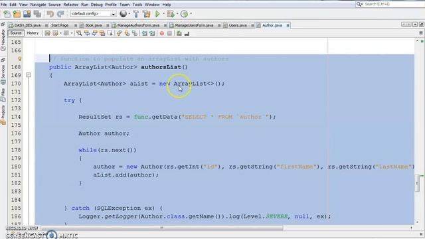Click the Debug Project icon
The width and height of the screenshot is (425, 239).
[171, 14]
